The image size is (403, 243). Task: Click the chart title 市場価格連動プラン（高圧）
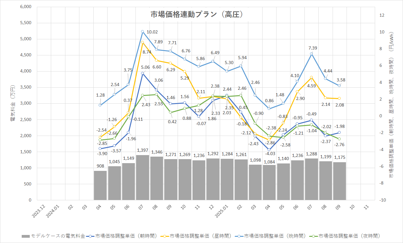click(x=196, y=15)
